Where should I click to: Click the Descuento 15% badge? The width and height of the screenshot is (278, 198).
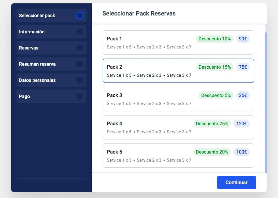(215, 67)
